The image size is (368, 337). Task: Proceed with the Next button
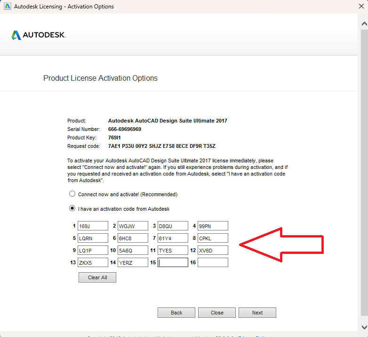point(257,313)
